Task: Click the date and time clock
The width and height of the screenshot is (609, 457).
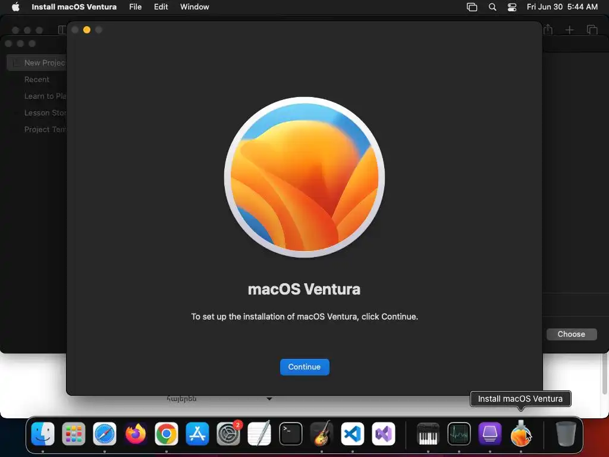Action: coord(562,7)
